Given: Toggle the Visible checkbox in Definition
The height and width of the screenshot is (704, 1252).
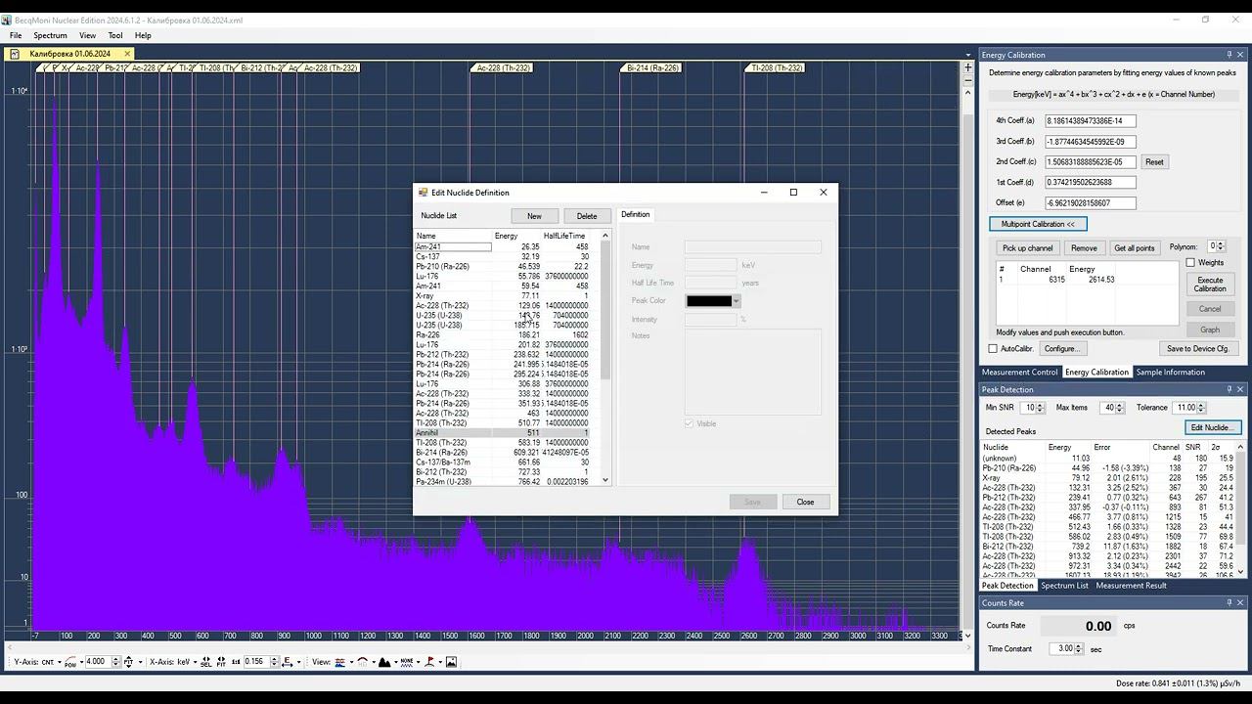Looking at the screenshot, I should pos(689,423).
